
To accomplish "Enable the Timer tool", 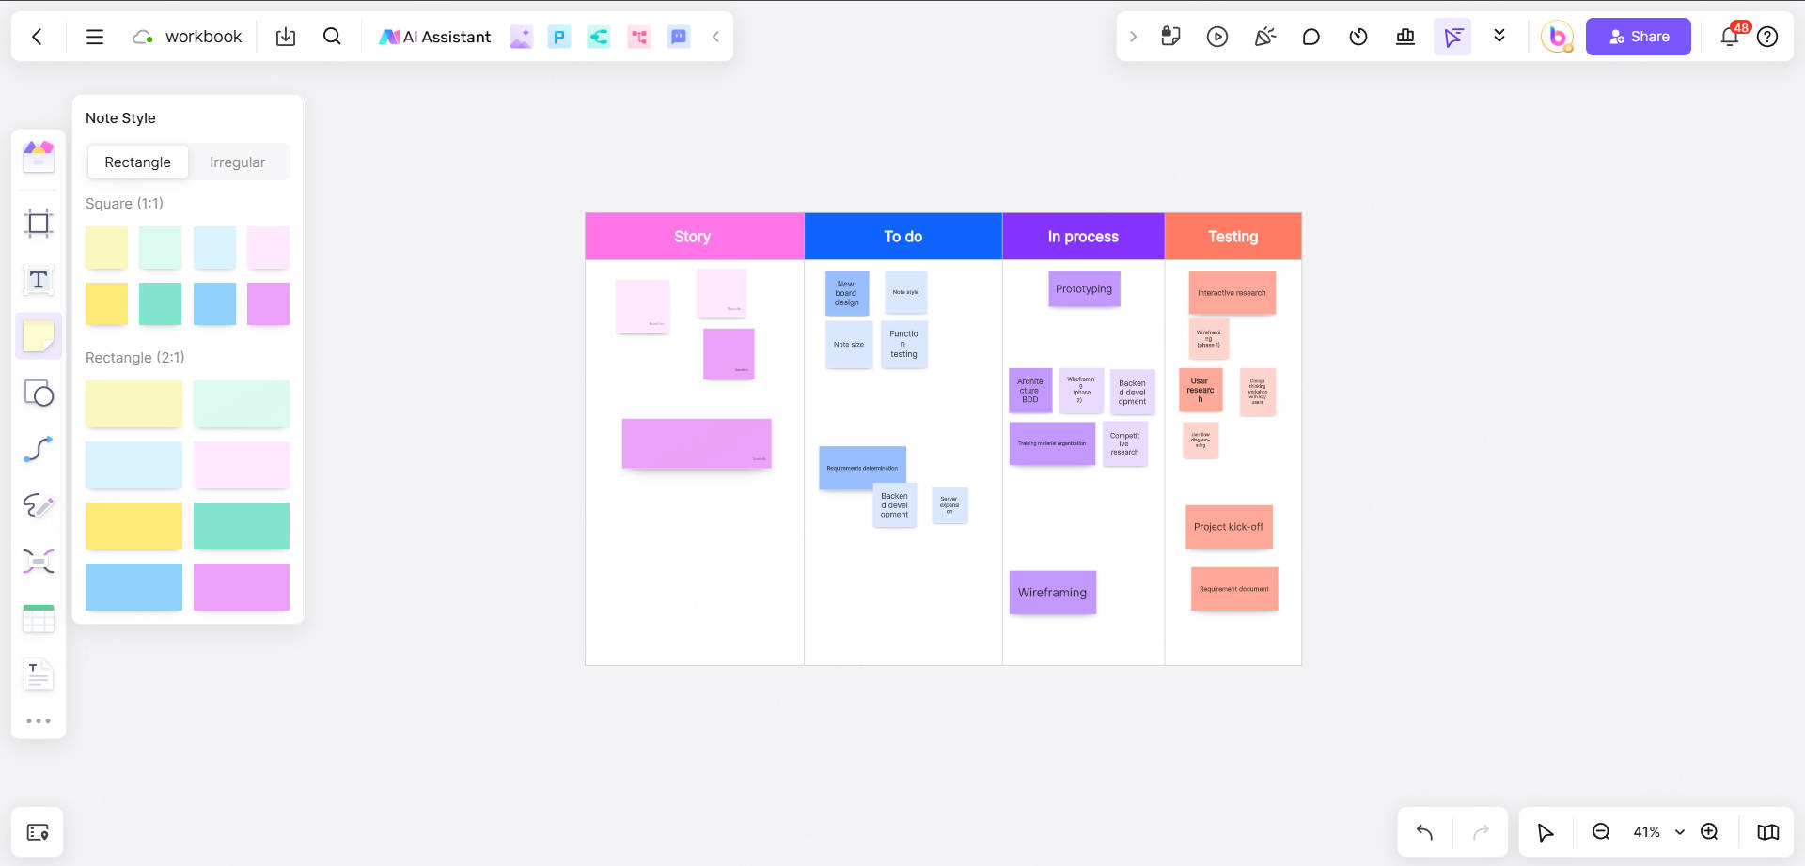I will tap(1358, 36).
